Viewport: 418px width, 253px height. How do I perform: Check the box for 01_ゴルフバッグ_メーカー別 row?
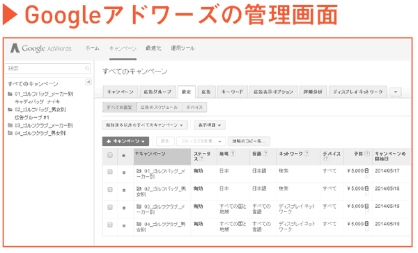tap(110, 172)
